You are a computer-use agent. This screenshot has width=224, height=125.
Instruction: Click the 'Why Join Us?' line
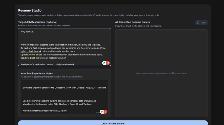click(28, 32)
